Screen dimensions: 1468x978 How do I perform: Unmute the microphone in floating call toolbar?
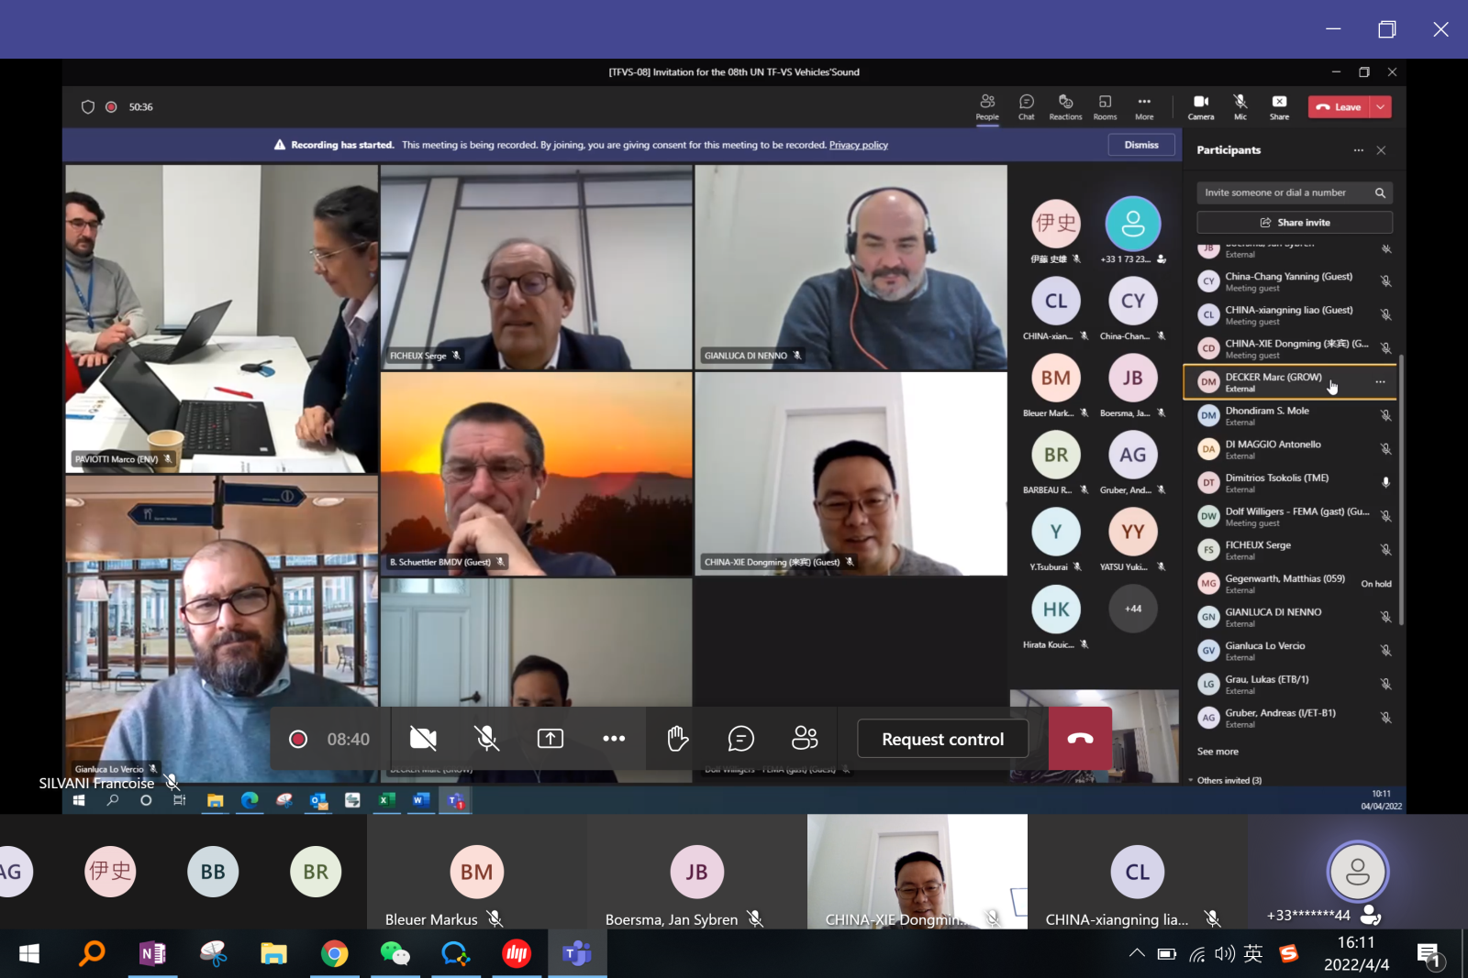(486, 739)
